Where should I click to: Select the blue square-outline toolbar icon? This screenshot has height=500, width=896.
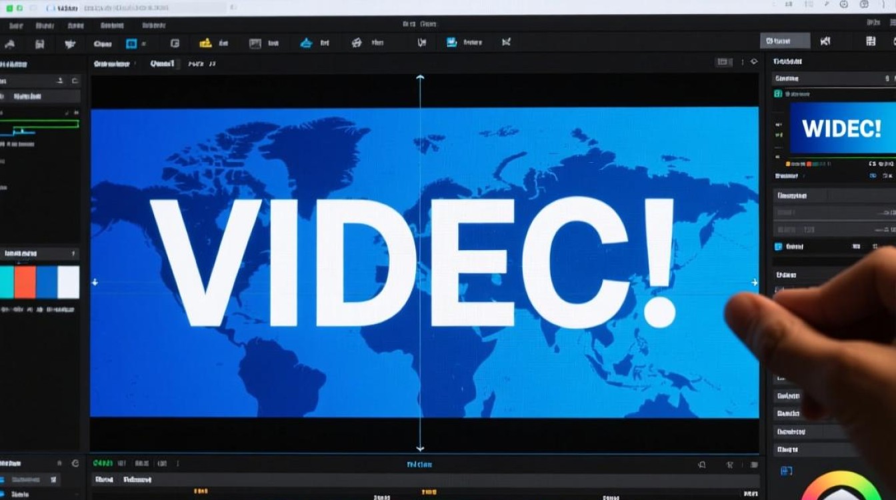(131, 43)
